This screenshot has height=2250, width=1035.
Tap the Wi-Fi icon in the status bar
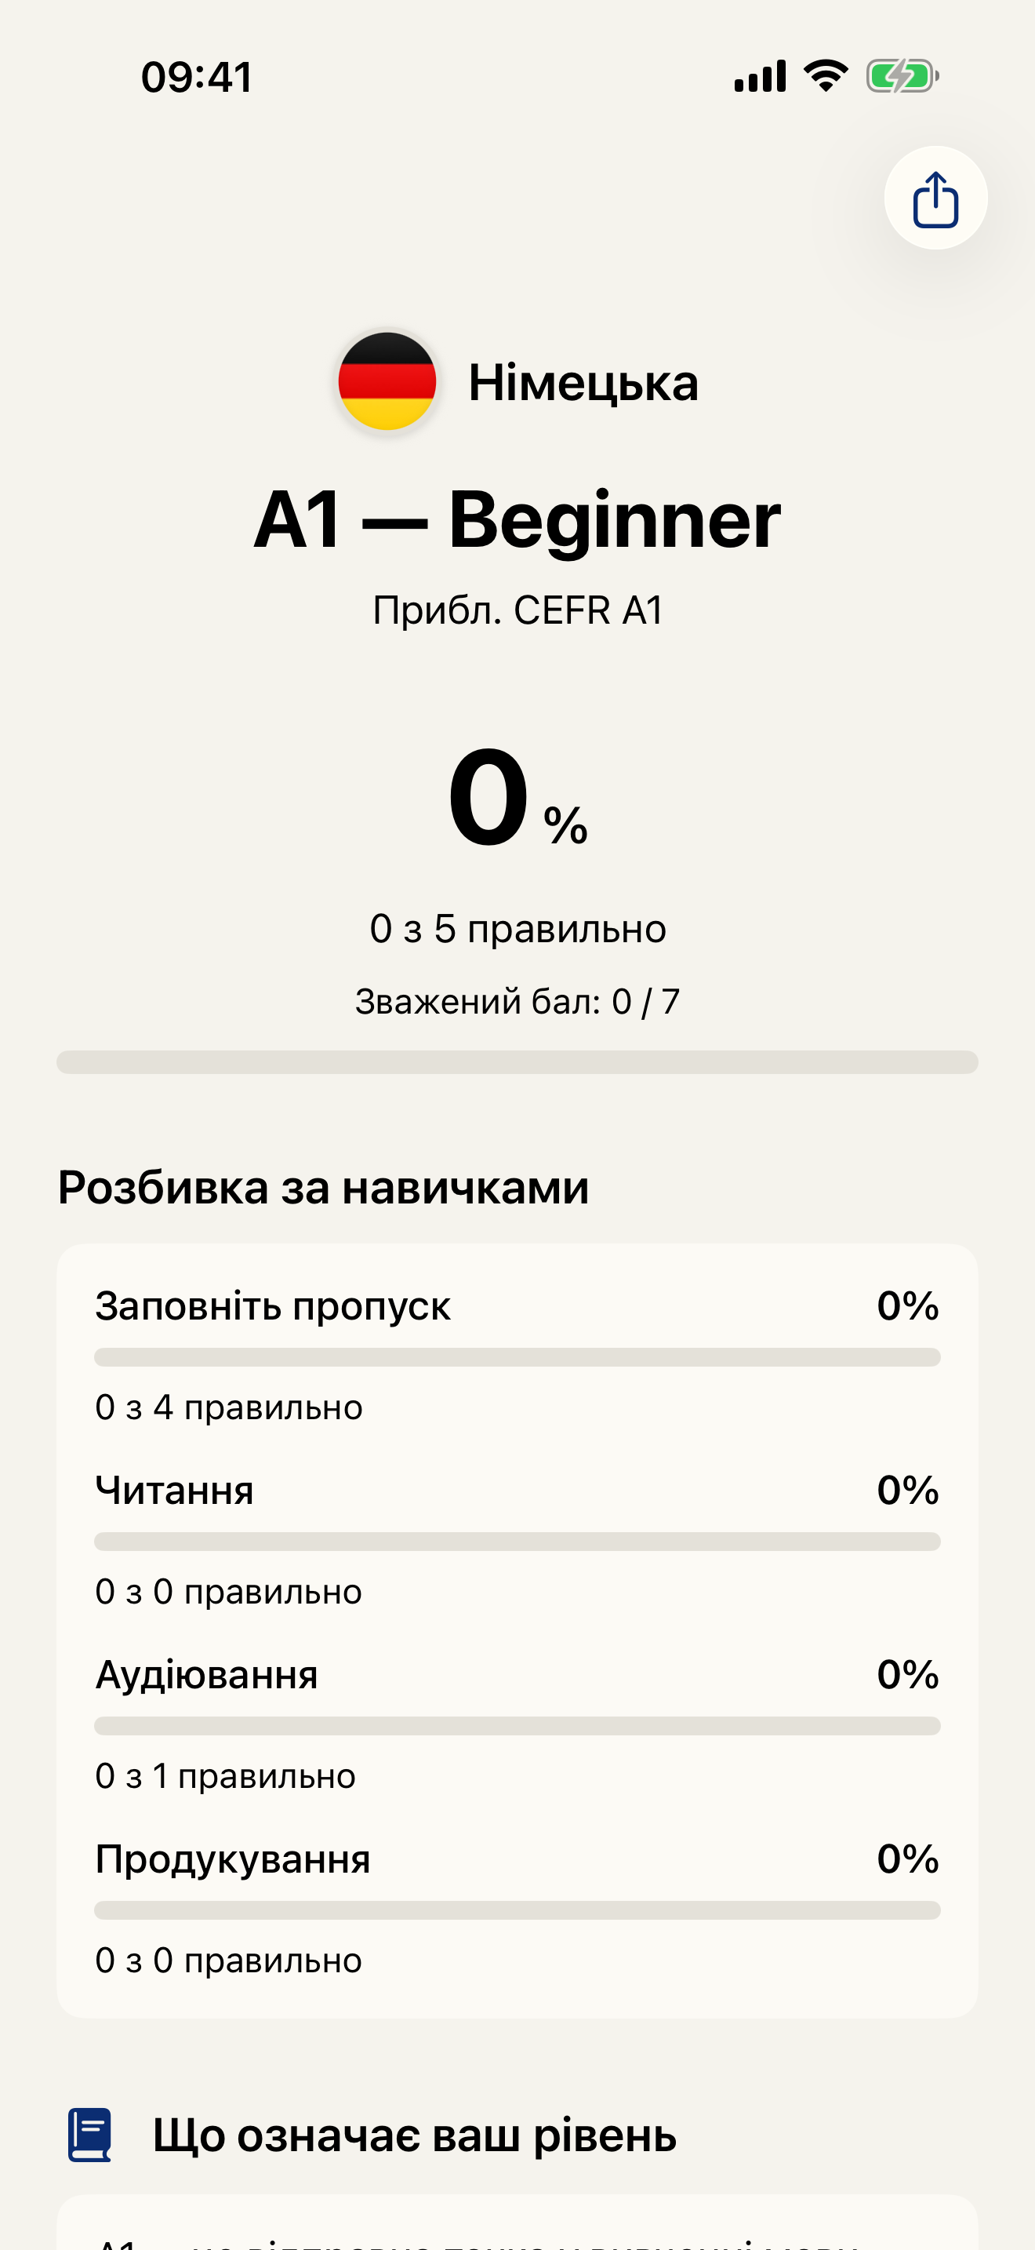tap(824, 75)
